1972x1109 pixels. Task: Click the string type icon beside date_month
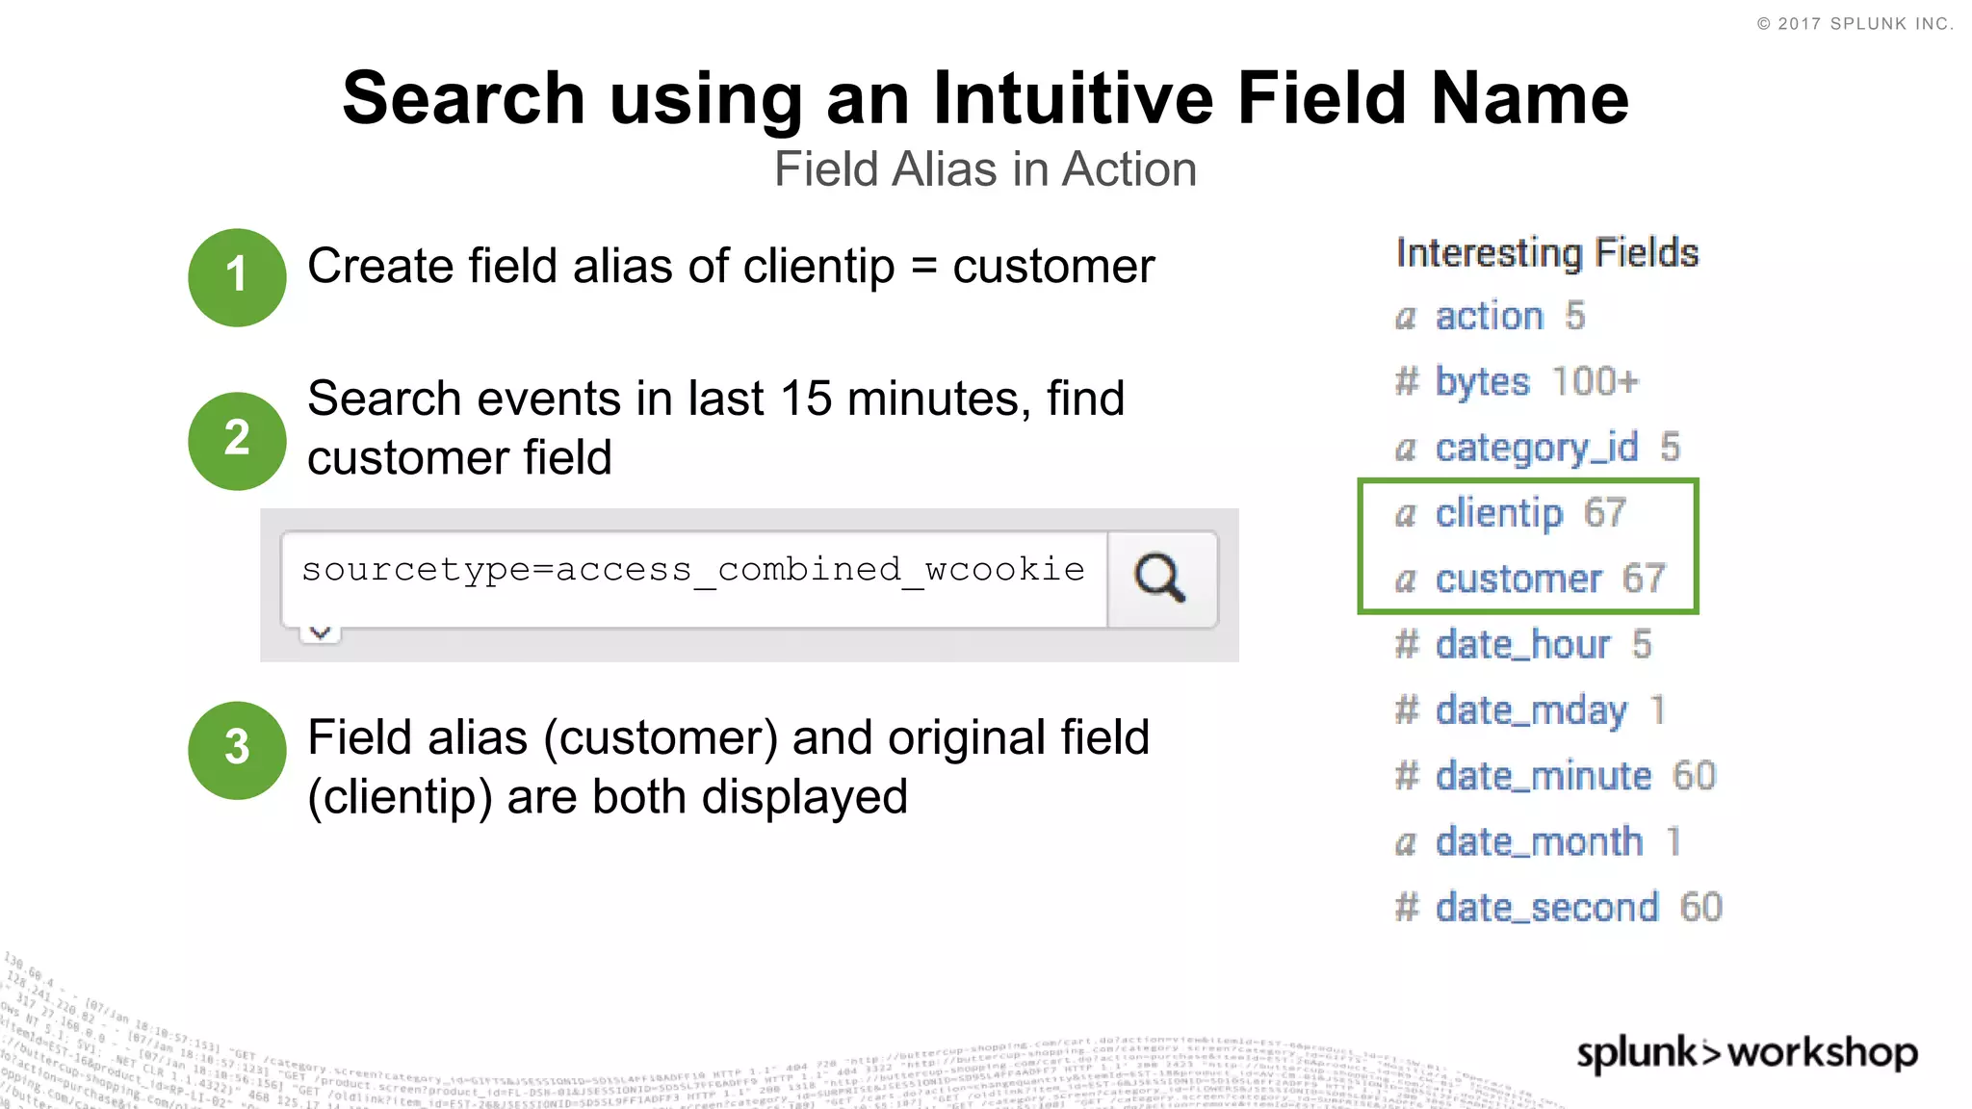pos(1407,843)
